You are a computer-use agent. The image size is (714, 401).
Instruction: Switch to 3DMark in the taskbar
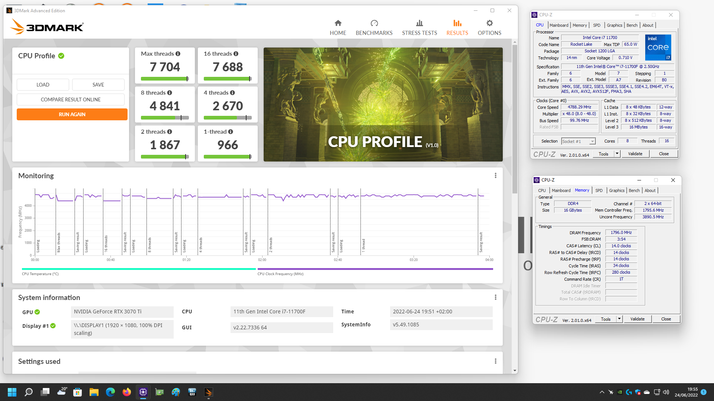(x=208, y=392)
